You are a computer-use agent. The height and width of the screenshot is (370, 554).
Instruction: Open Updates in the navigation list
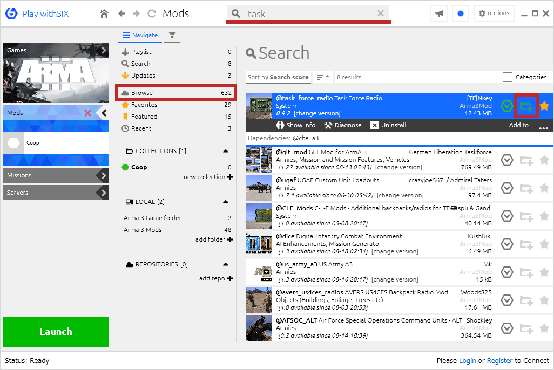pos(177,76)
